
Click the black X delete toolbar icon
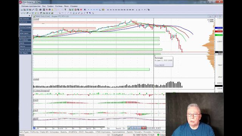coord(85,10)
